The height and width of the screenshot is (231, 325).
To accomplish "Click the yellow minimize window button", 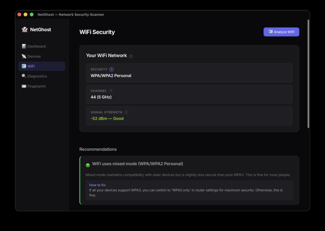I will pyautogui.click(x=25, y=15).
